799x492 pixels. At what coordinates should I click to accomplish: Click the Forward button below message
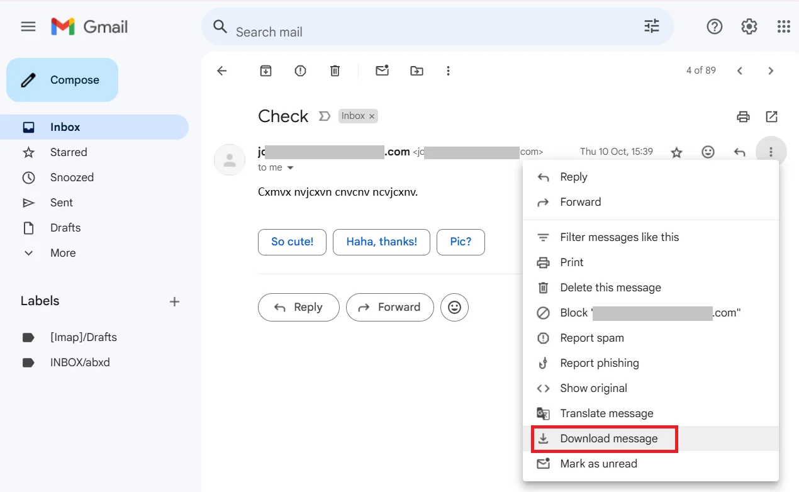tap(389, 307)
